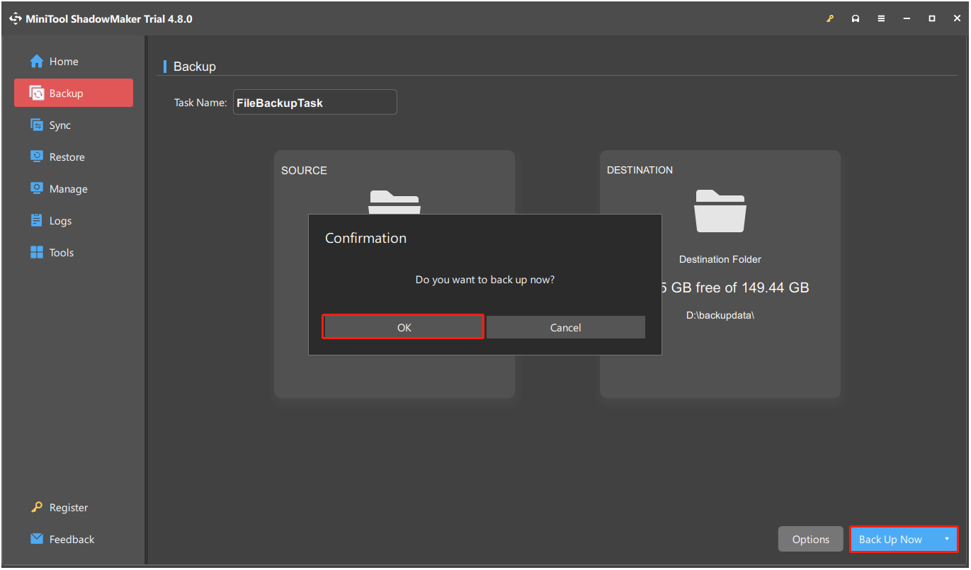Viewport: 971px width, 570px height.
Task: Open the Manage section
Action: click(66, 188)
